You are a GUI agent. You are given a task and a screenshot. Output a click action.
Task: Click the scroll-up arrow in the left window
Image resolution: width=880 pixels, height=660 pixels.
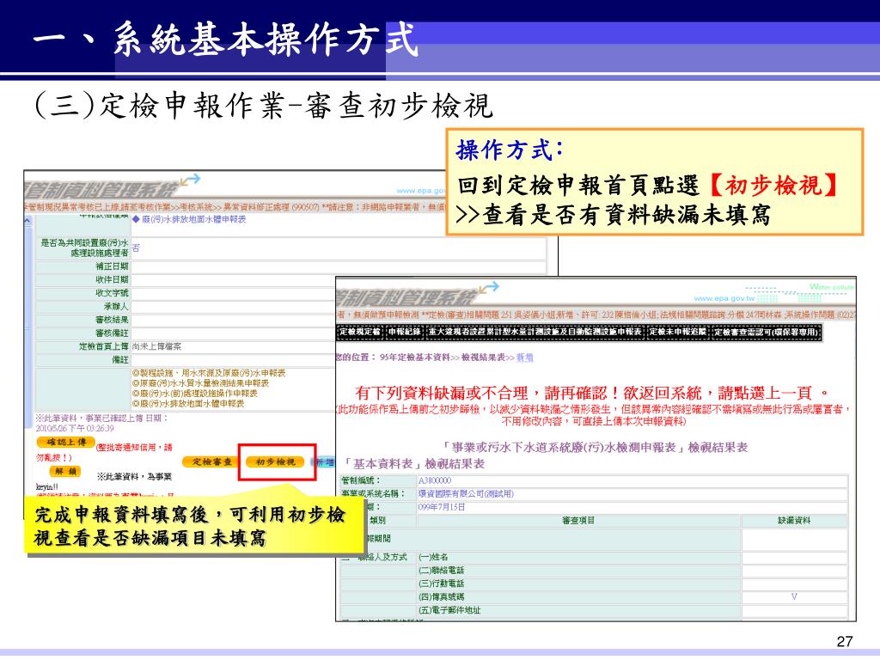pos(28,221)
